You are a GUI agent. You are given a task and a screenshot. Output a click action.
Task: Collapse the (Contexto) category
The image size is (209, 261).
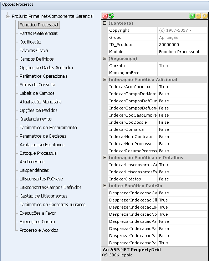104,23
